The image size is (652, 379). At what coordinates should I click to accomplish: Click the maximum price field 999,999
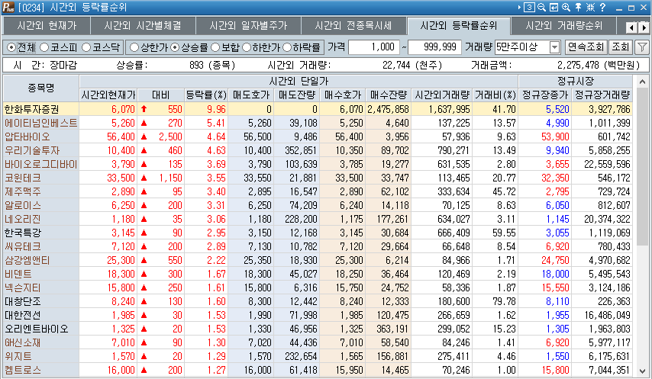pos(435,47)
